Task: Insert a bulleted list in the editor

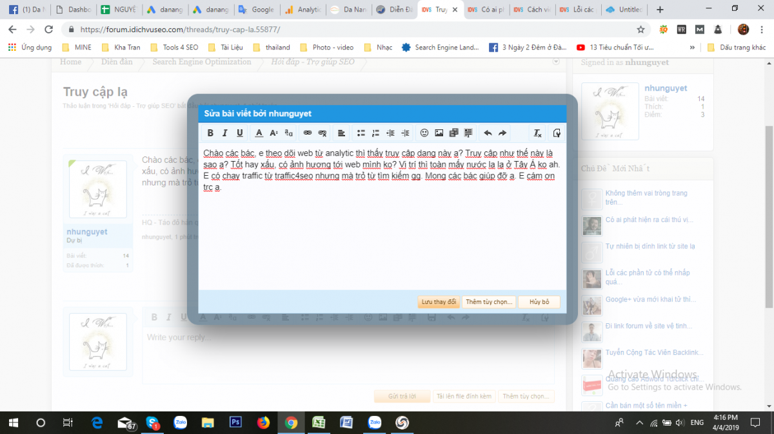Action: [x=361, y=133]
